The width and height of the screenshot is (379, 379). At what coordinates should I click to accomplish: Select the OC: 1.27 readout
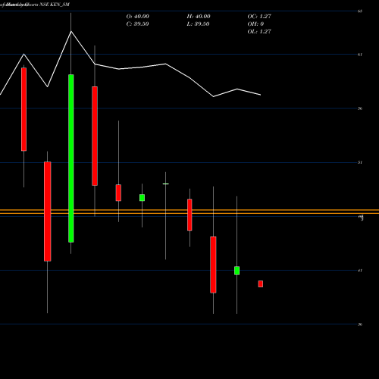pyautogui.click(x=259, y=17)
